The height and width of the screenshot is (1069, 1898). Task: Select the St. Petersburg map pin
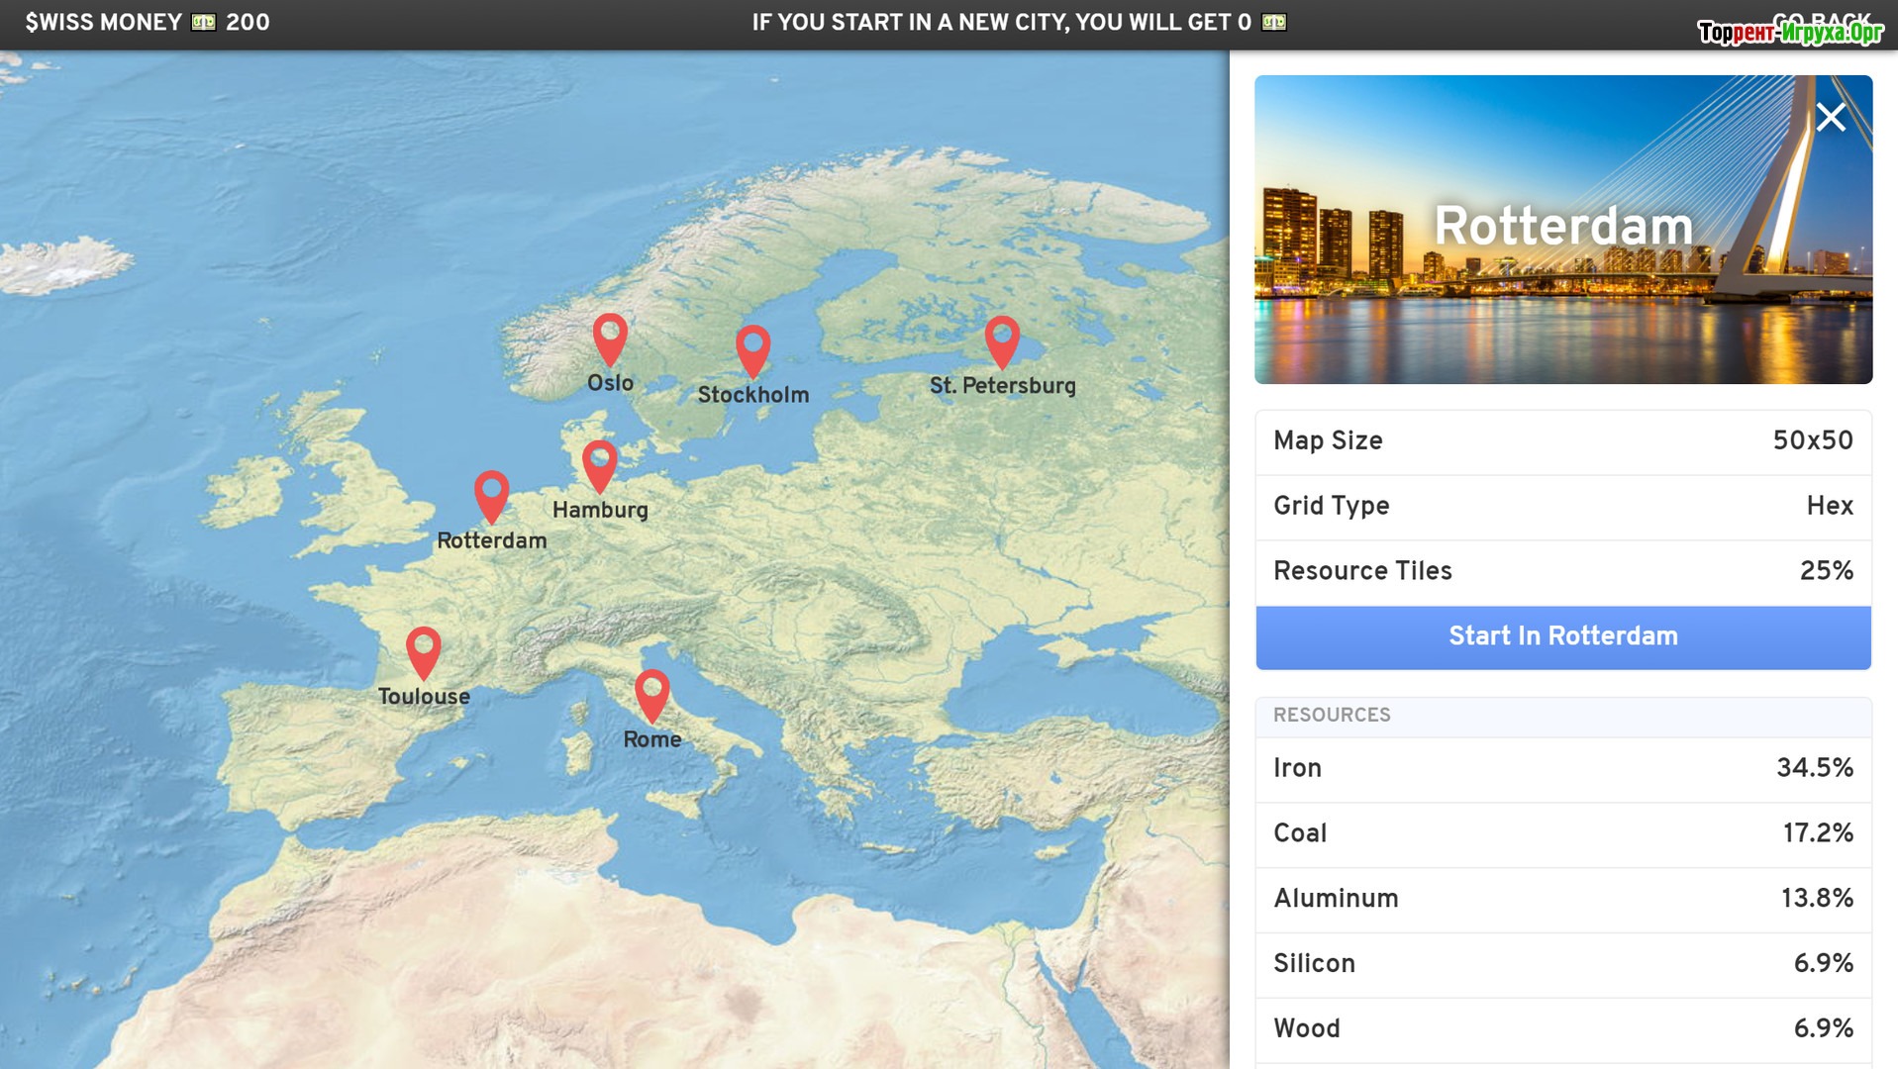pos(1002,340)
